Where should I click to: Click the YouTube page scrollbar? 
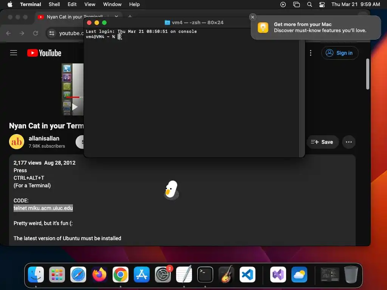(x=368, y=74)
